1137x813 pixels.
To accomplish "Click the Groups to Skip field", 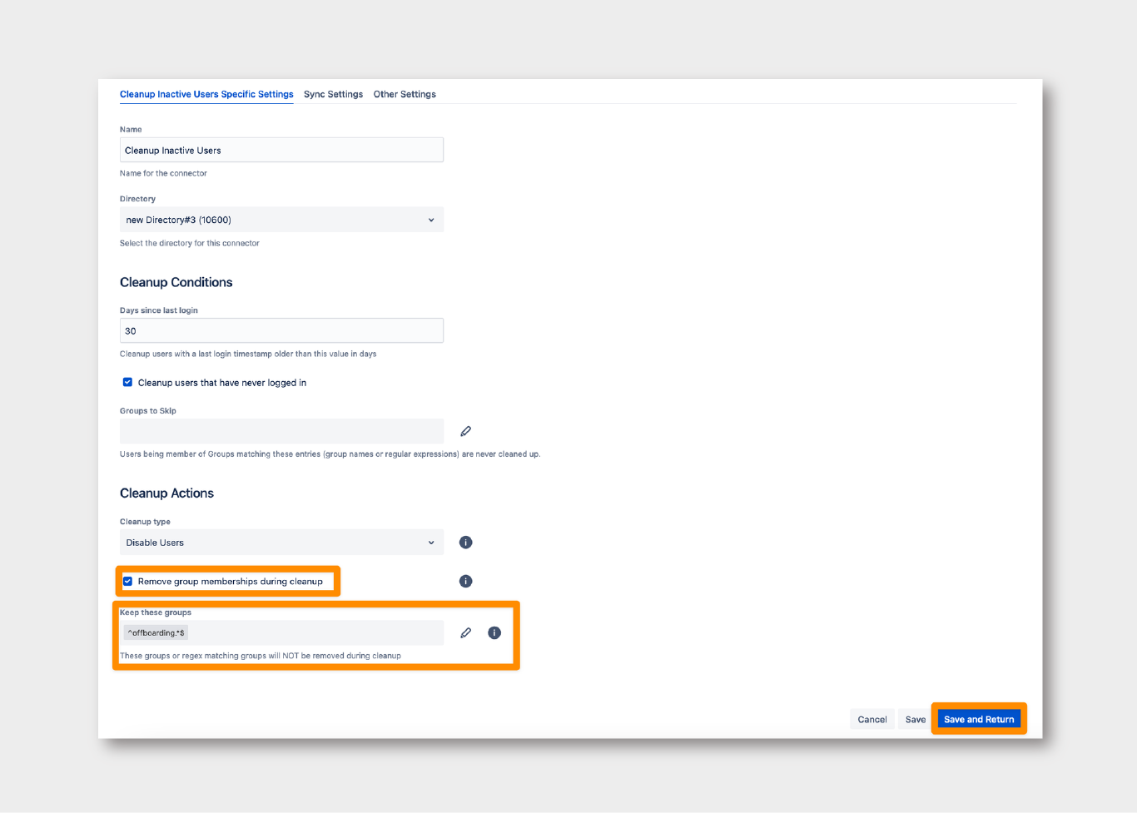I will pos(281,431).
